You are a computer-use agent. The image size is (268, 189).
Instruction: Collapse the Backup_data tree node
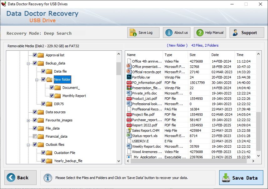28,64
